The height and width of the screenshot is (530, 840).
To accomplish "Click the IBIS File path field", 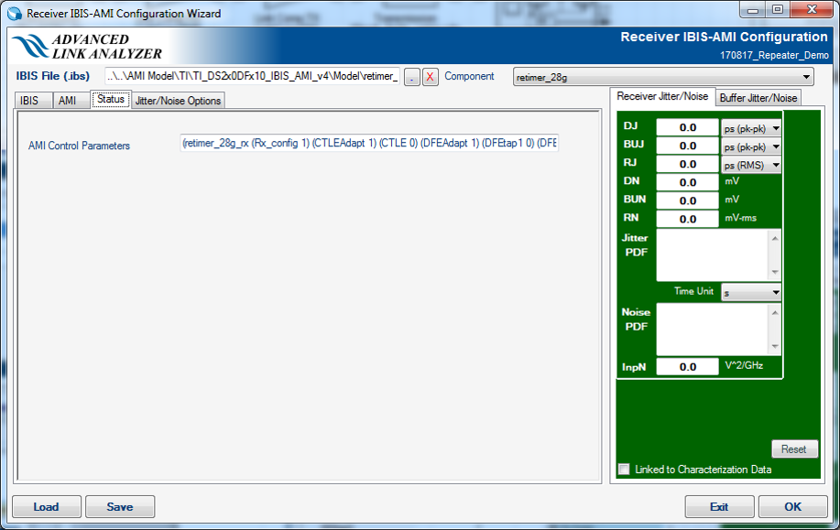I will [252, 76].
